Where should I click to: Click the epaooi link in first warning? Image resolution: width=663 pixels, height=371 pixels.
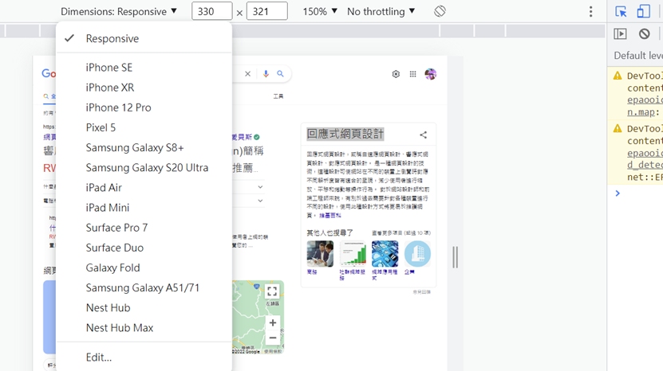click(x=645, y=100)
